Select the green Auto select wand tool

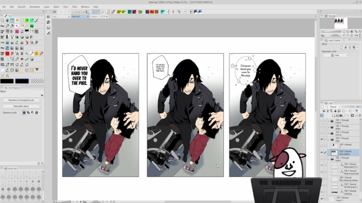coord(27,20)
